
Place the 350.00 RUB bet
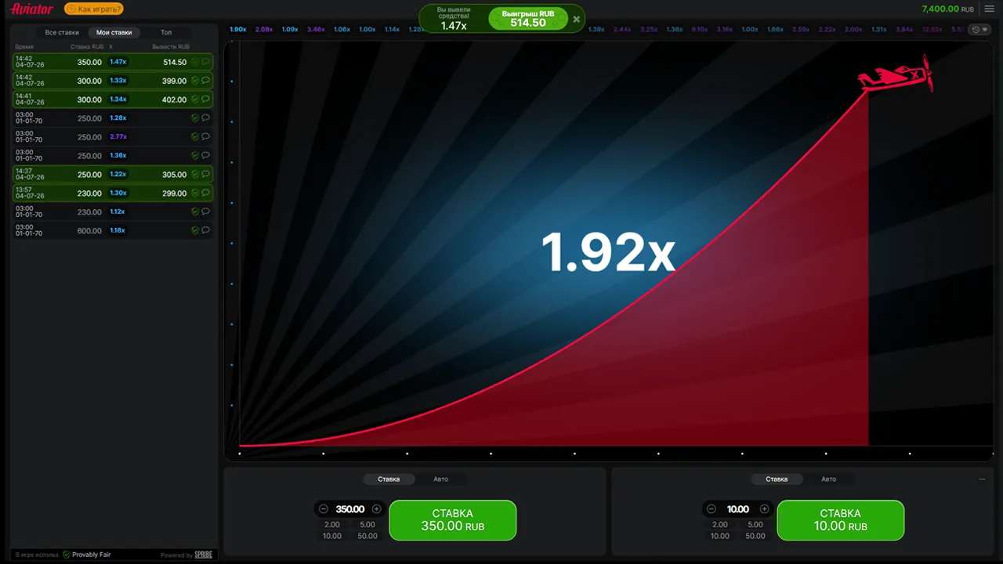453,520
